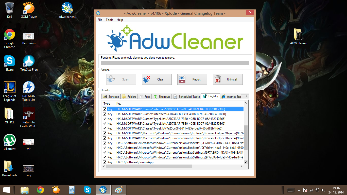The width and height of the screenshot is (347, 195).
Task: Select the Registry tab
Action: [x=211, y=96]
